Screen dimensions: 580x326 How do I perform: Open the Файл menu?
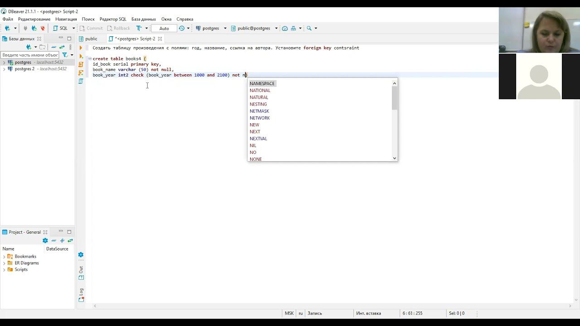click(8, 19)
